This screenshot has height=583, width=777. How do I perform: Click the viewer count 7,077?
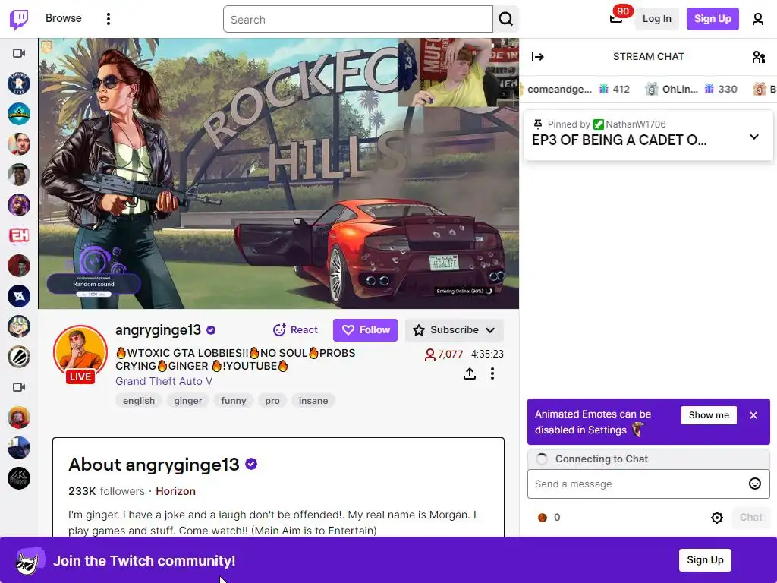pos(444,355)
